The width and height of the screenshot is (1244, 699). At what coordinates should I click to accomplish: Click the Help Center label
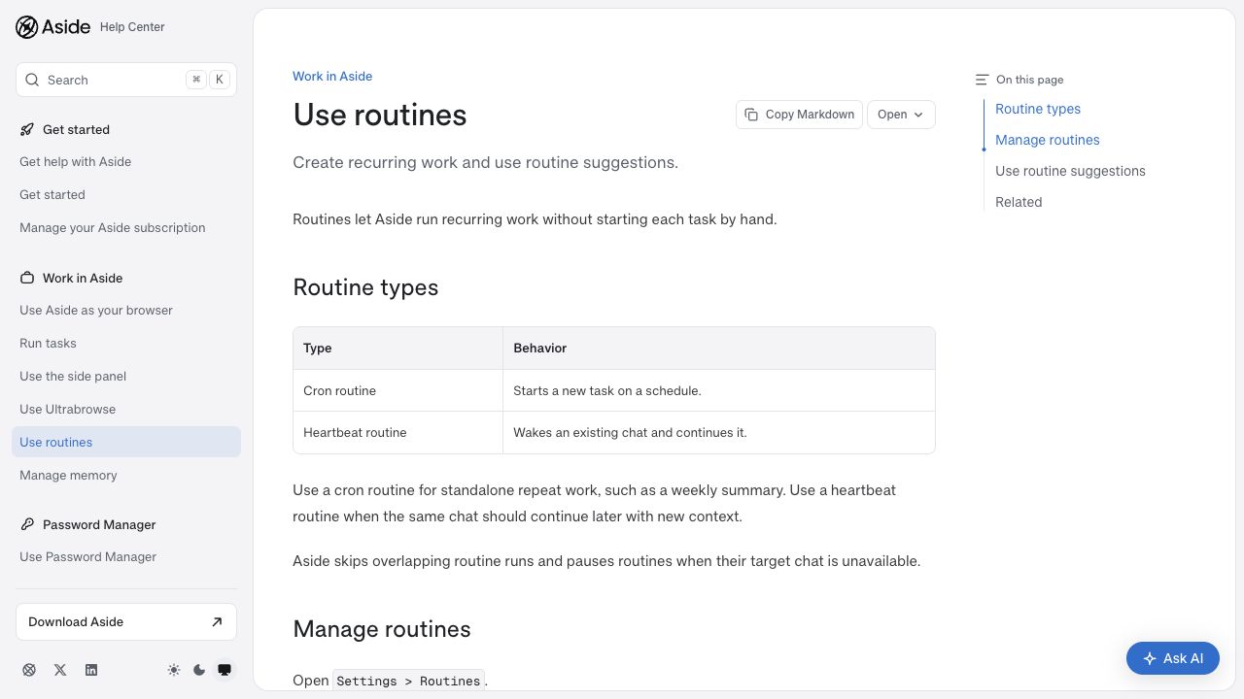(132, 27)
